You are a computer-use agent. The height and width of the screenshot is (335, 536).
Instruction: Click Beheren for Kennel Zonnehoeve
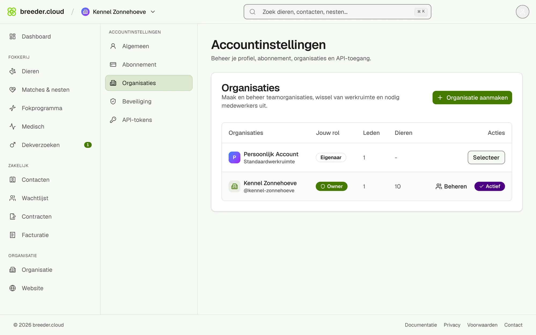point(451,187)
